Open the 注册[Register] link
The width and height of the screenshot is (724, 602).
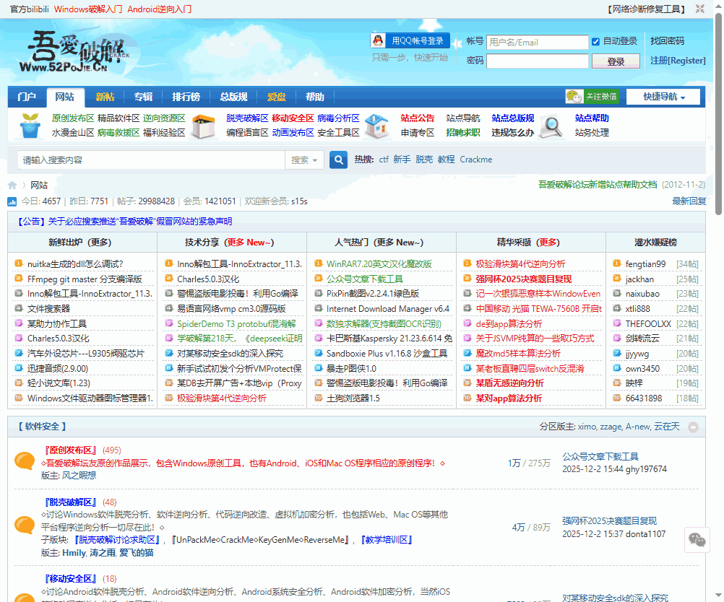(677, 61)
